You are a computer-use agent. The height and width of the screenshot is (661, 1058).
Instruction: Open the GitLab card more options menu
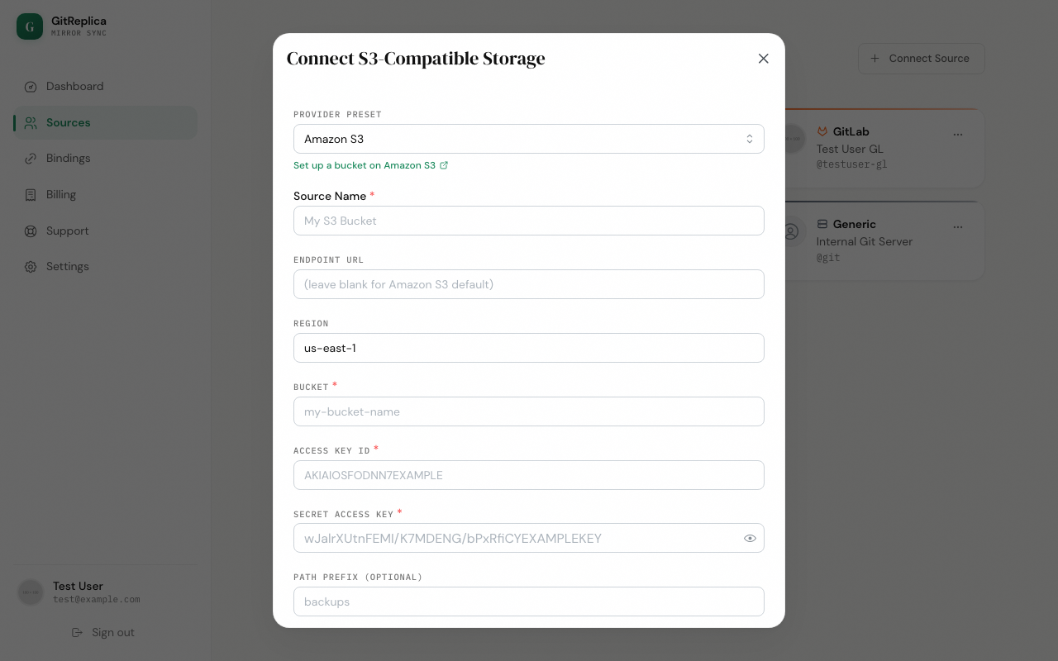[x=958, y=134]
